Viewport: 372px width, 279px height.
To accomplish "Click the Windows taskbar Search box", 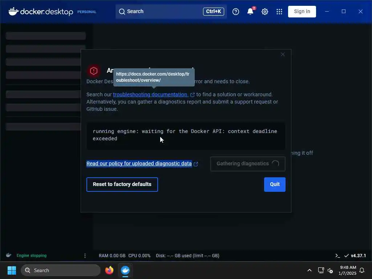I will click(x=61, y=270).
